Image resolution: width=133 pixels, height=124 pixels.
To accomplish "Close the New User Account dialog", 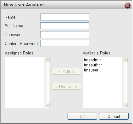I will coord(127,5).
